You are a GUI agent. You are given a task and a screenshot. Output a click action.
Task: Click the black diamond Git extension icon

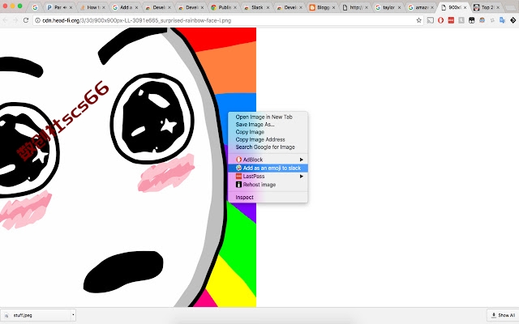pos(513,20)
